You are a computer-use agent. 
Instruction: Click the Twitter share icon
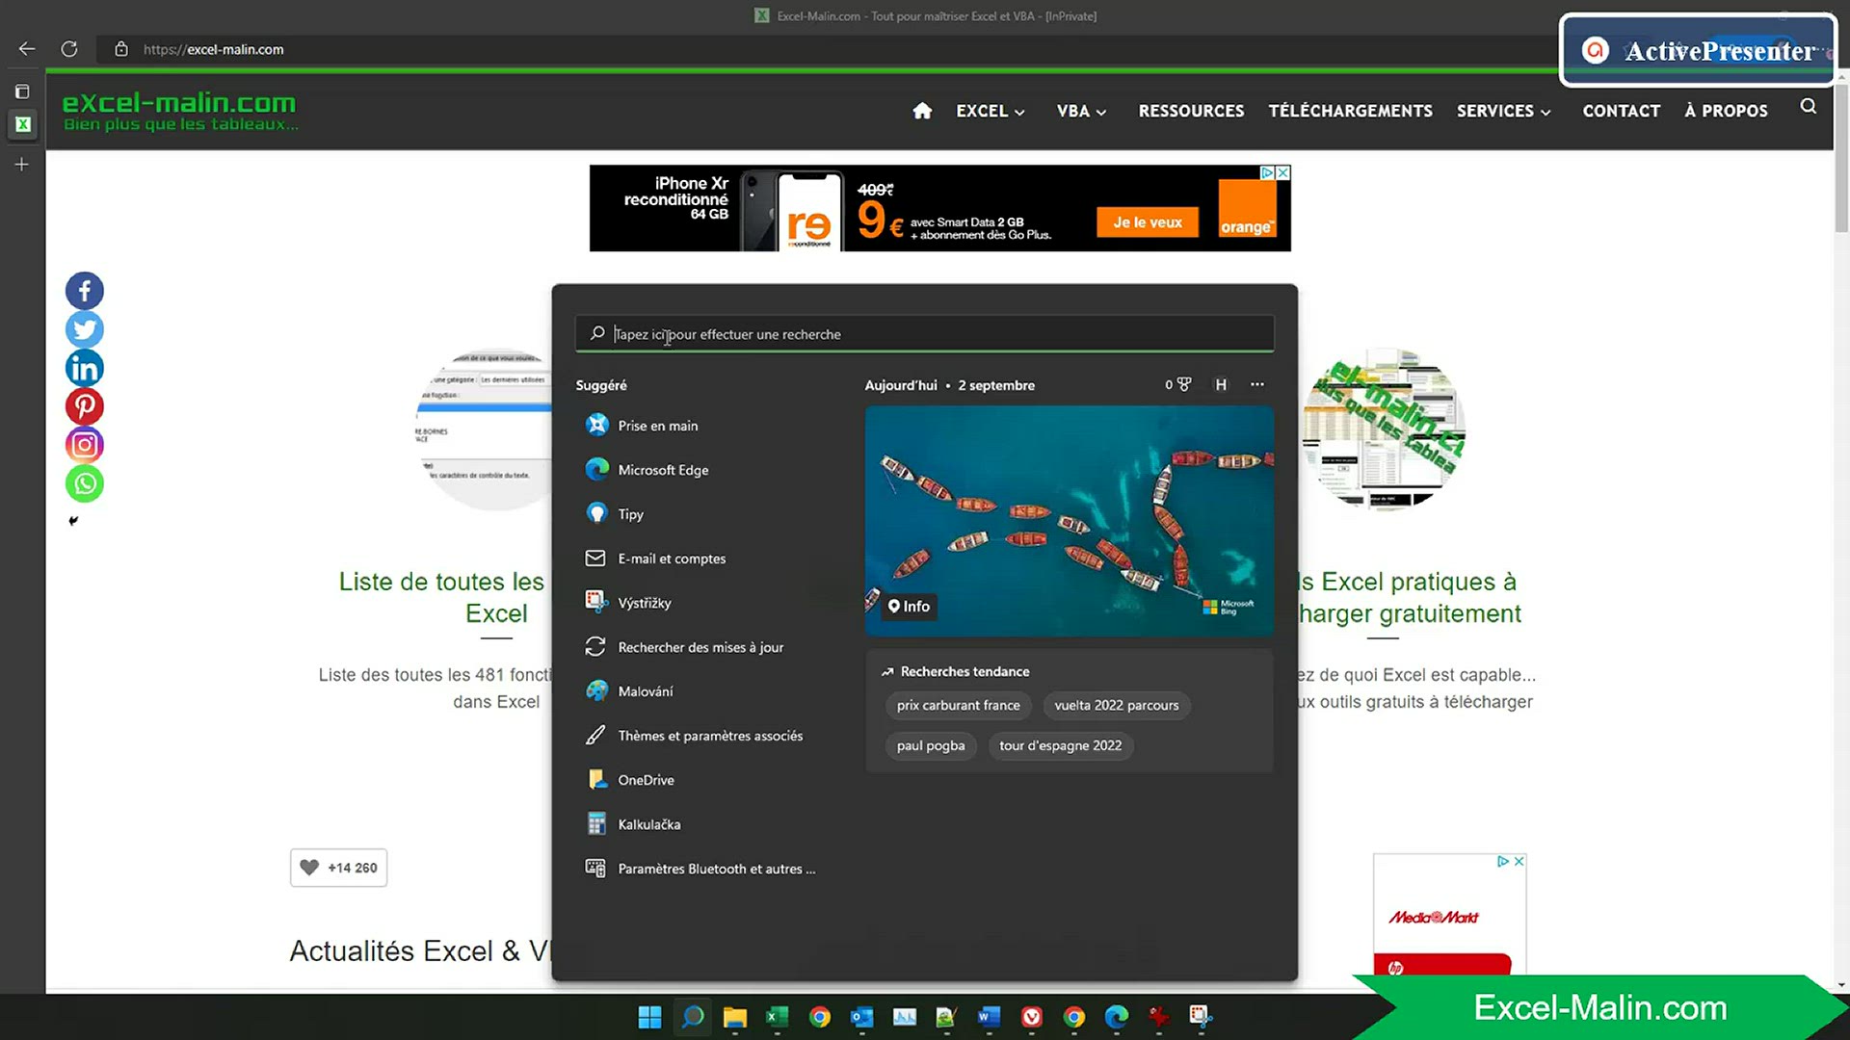pyautogui.click(x=85, y=329)
